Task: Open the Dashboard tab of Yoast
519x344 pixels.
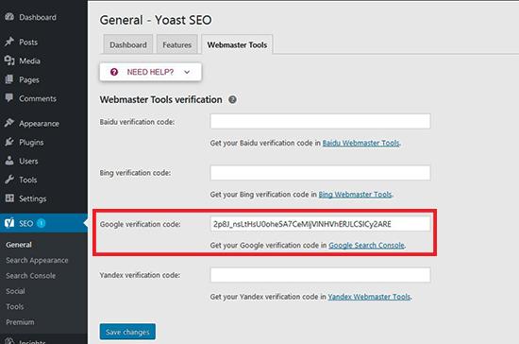Action: pyautogui.click(x=128, y=44)
